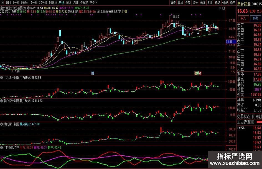The height and width of the screenshot is (169, 262).
Task: Expand the 散户统计副图 indicator menu
Action: 1,101
